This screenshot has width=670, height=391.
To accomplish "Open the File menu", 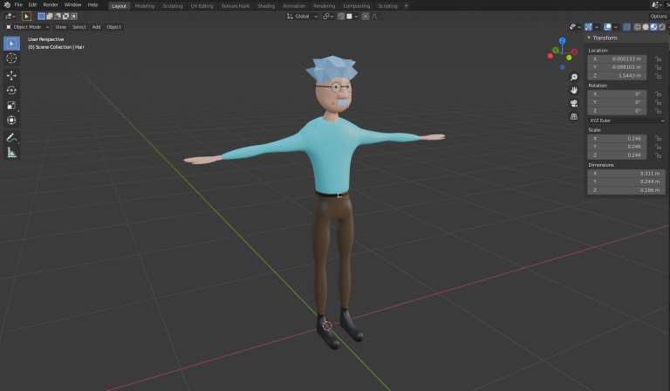I will tap(18, 4).
